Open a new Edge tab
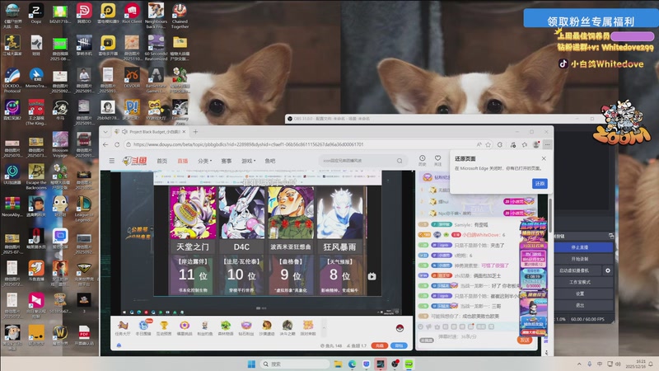Viewport: 659px width, 371px height. [x=195, y=132]
